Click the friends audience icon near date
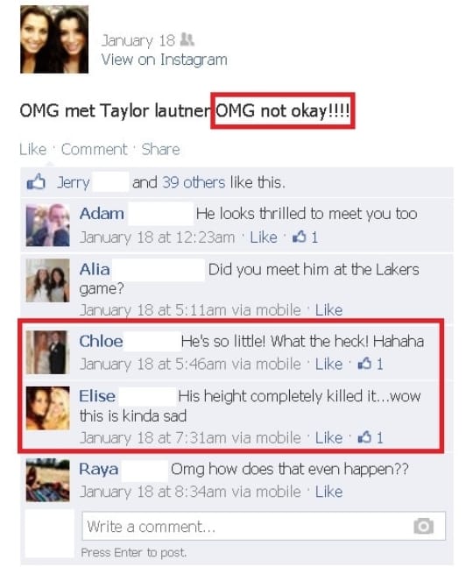Viewport: 473px width, 567px height. pos(187,39)
